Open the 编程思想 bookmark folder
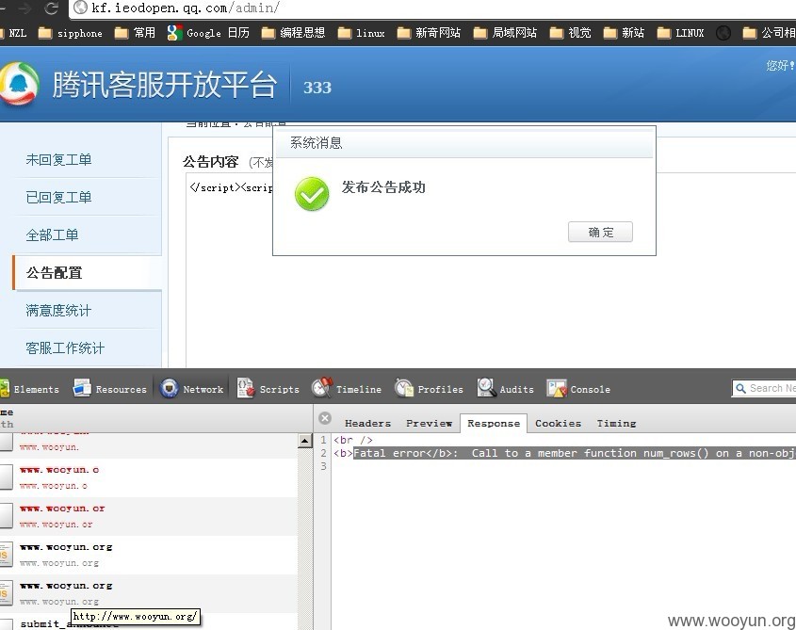796x630 pixels. point(293,33)
